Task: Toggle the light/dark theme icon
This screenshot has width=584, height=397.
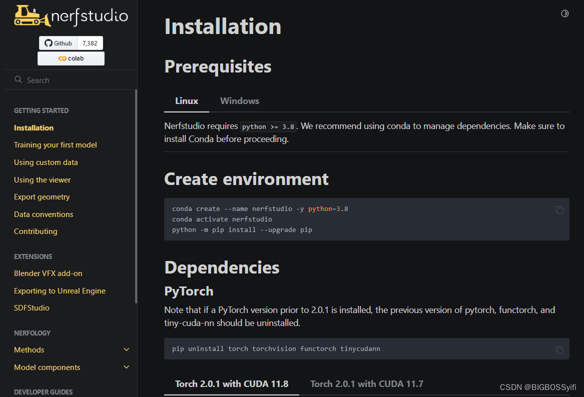Action: tap(564, 14)
